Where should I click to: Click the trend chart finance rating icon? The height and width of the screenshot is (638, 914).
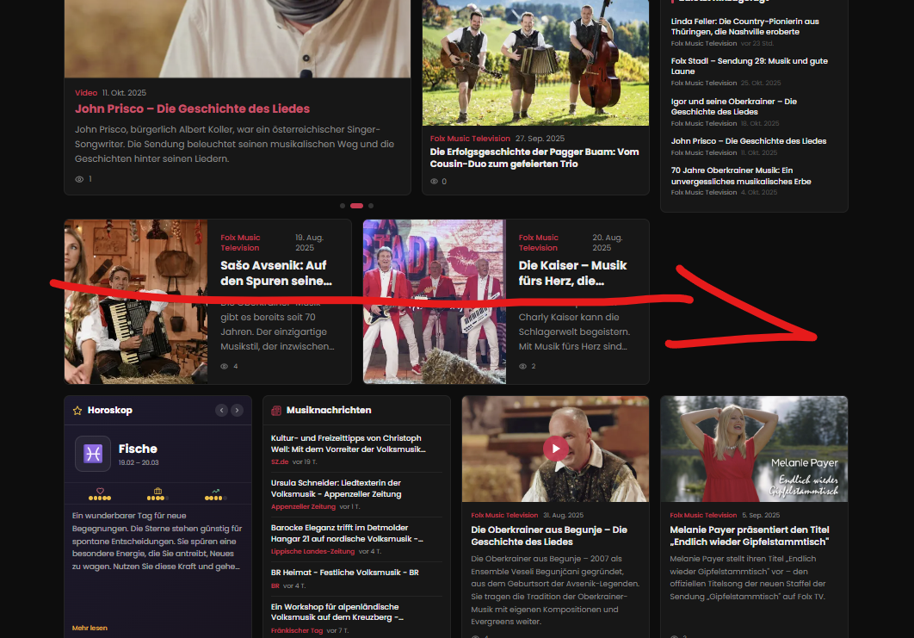coord(216,491)
